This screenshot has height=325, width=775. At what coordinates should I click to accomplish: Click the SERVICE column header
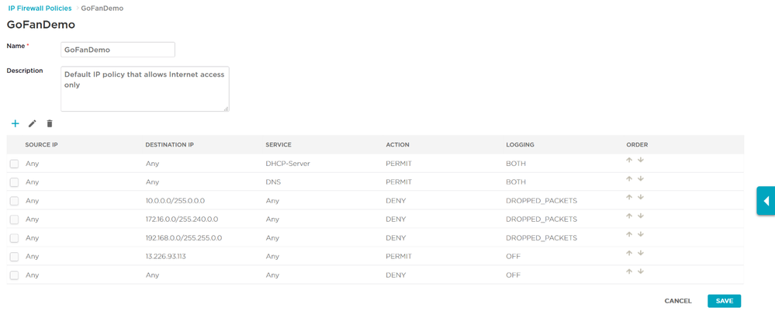279,145
